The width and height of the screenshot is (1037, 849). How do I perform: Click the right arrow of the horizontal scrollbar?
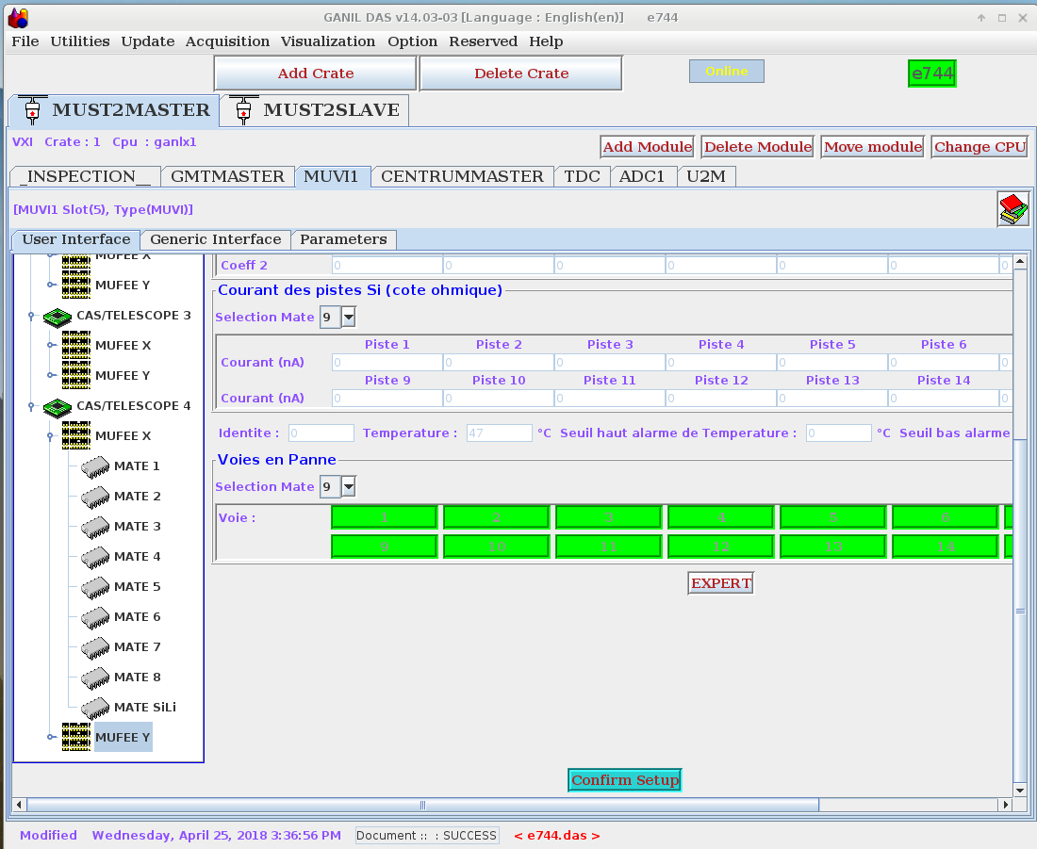point(1006,805)
